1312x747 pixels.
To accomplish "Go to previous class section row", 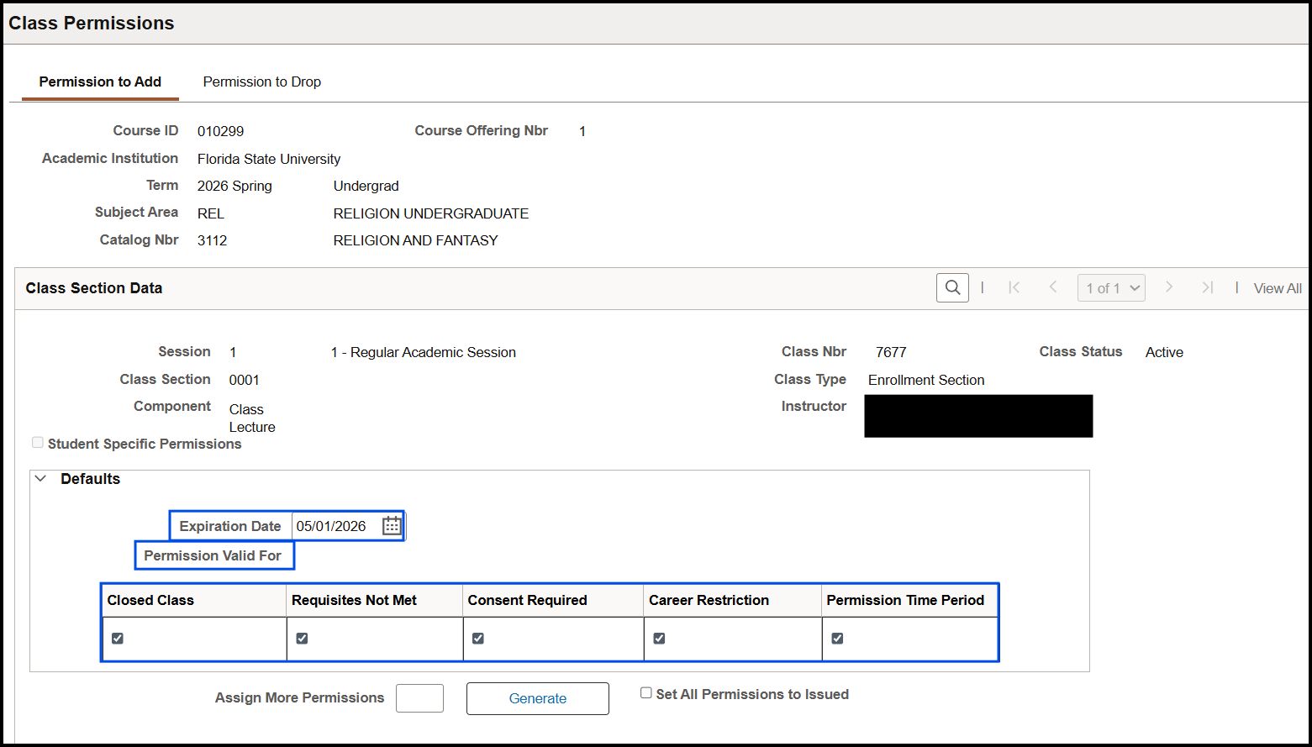I will point(1052,287).
